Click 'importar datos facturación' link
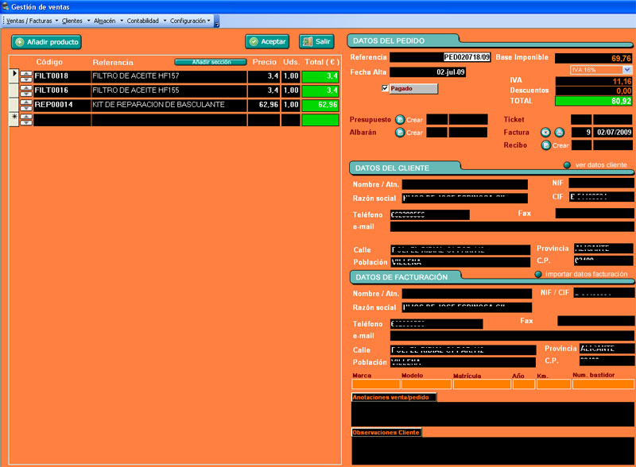The image size is (636, 467). [587, 275]
